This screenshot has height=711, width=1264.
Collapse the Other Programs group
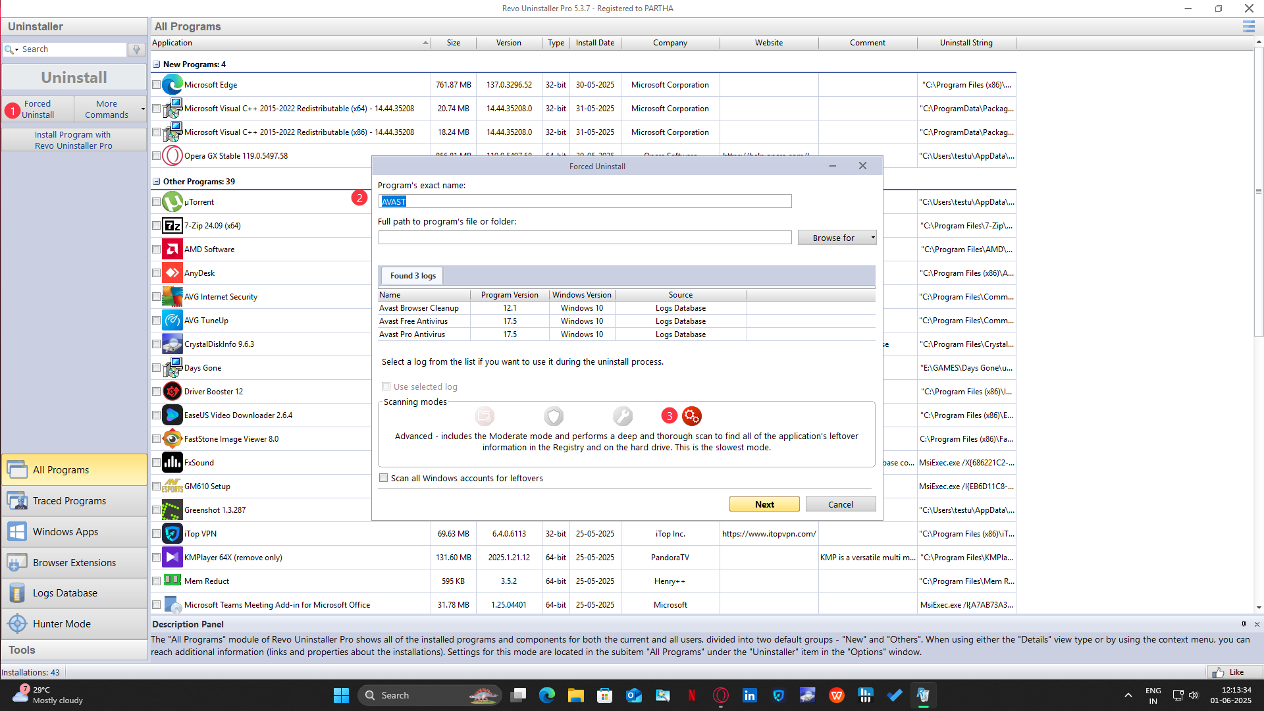coord(157,182)
